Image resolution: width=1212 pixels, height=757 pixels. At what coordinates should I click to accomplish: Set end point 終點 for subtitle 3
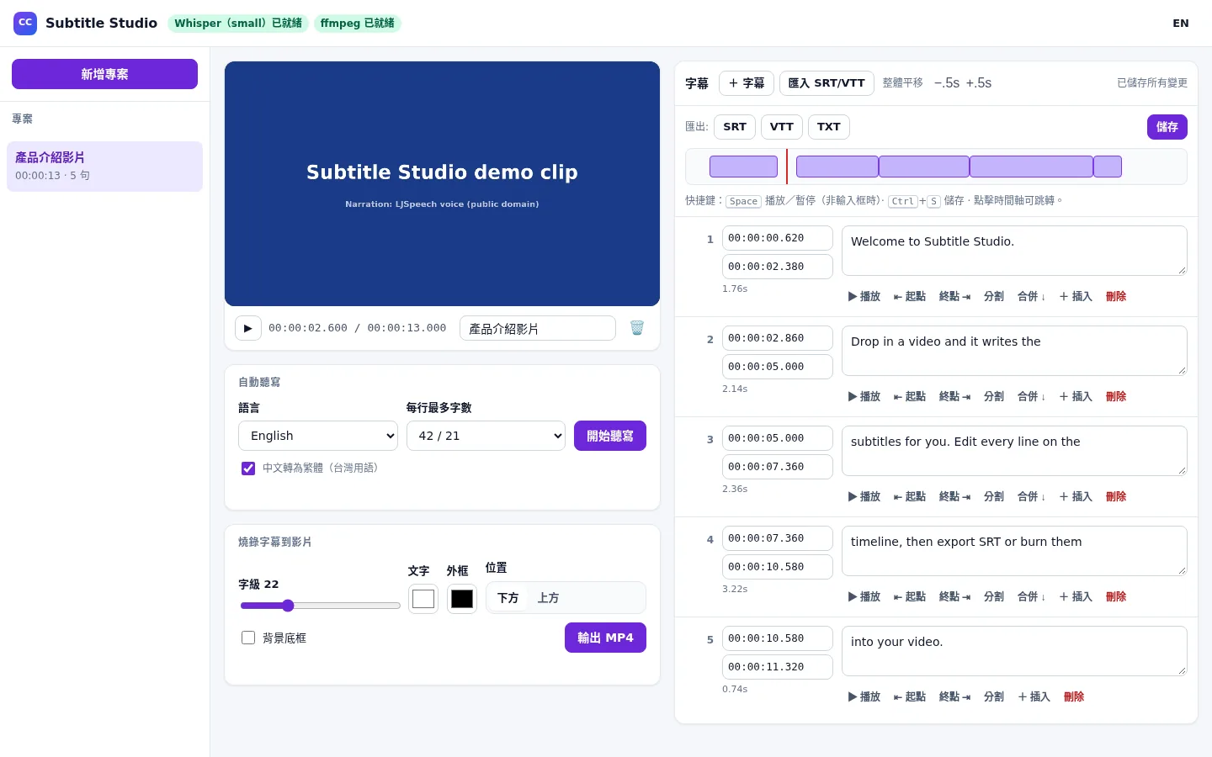point(955,496)
